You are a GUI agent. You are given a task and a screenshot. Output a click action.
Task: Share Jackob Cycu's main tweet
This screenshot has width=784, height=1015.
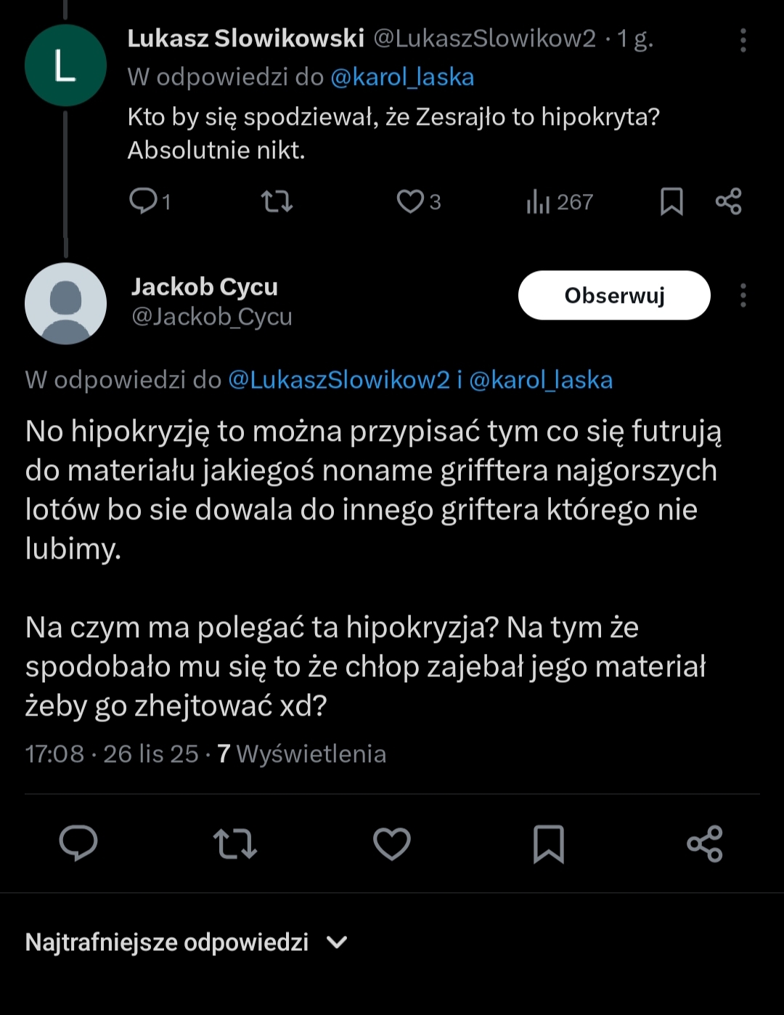point(705,844)
